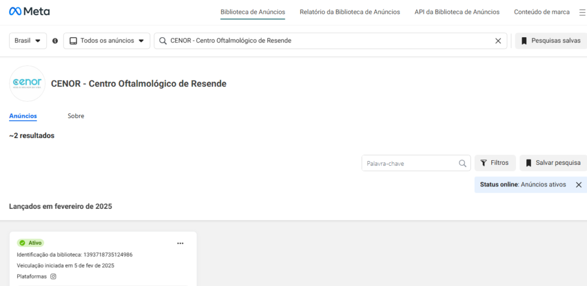Click the CENOR profile logo
587x286 pixels.
point(28,84)
